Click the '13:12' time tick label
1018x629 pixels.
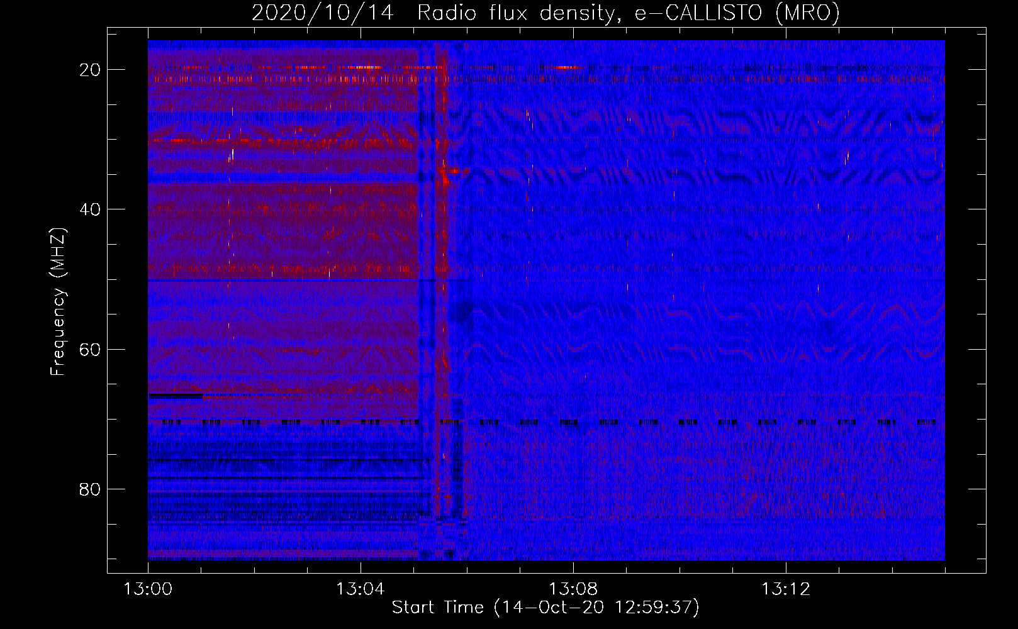[x=786, y=589]
